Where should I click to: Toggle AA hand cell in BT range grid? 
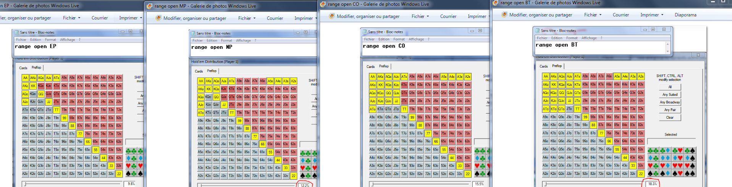coord(546,76)
